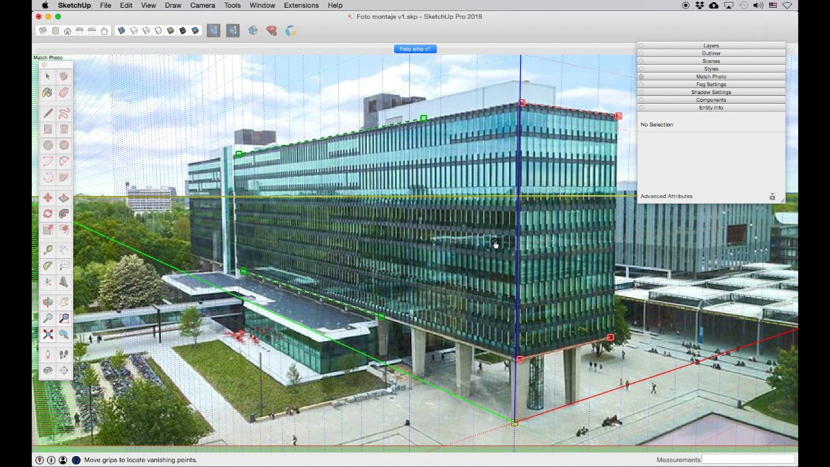This screenshot has width=830, height=467.
Task: Select the Zoom Window tool
Action: [64, 318]
